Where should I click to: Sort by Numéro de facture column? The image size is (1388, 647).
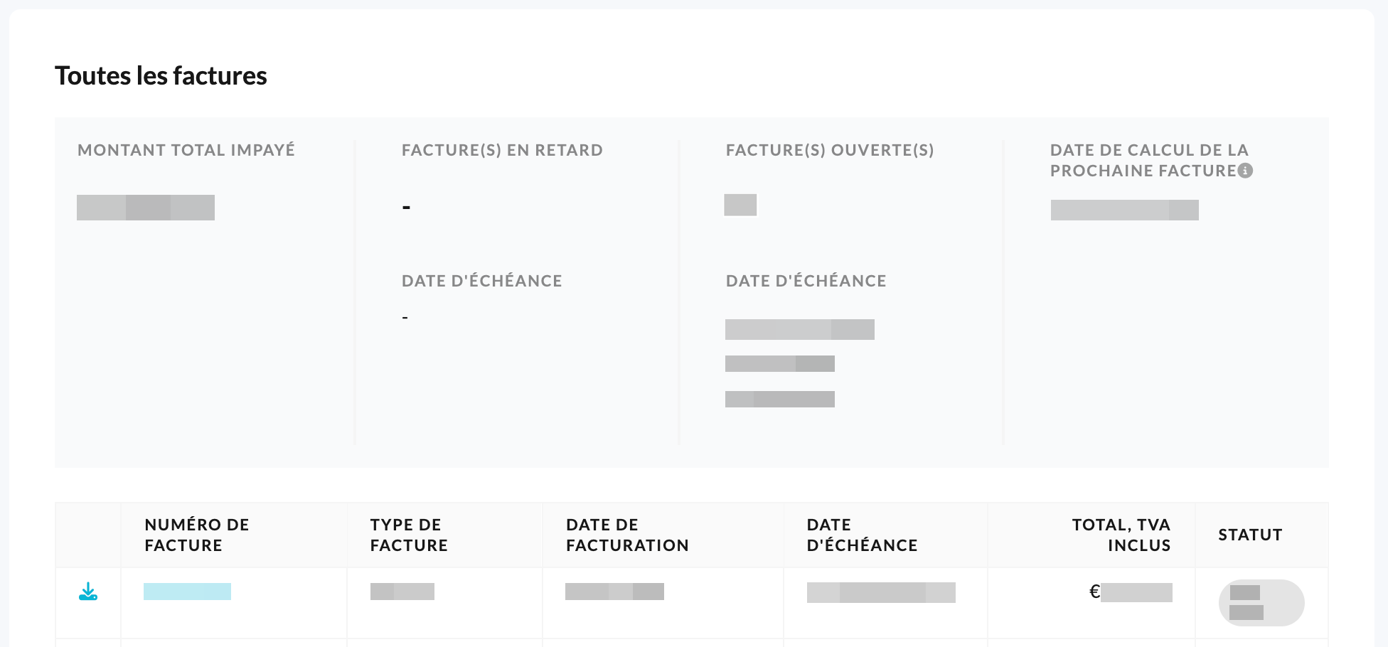(x=197, y=535)
